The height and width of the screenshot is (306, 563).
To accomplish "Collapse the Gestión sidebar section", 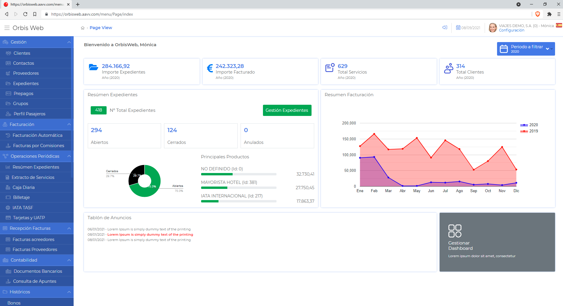I will point(68,42).
